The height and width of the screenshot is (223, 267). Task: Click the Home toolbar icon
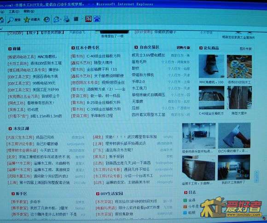pos(1,20)
